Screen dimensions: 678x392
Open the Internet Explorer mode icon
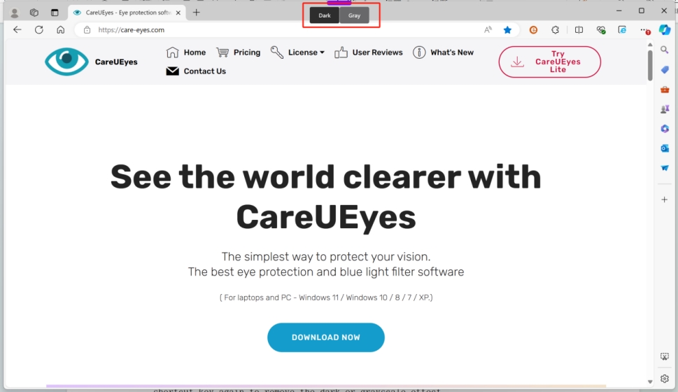(x=622, y=30)
